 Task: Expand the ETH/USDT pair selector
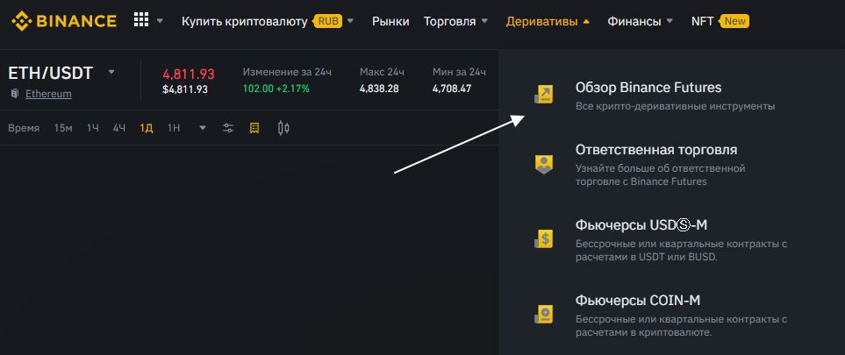tap(111, 72)
